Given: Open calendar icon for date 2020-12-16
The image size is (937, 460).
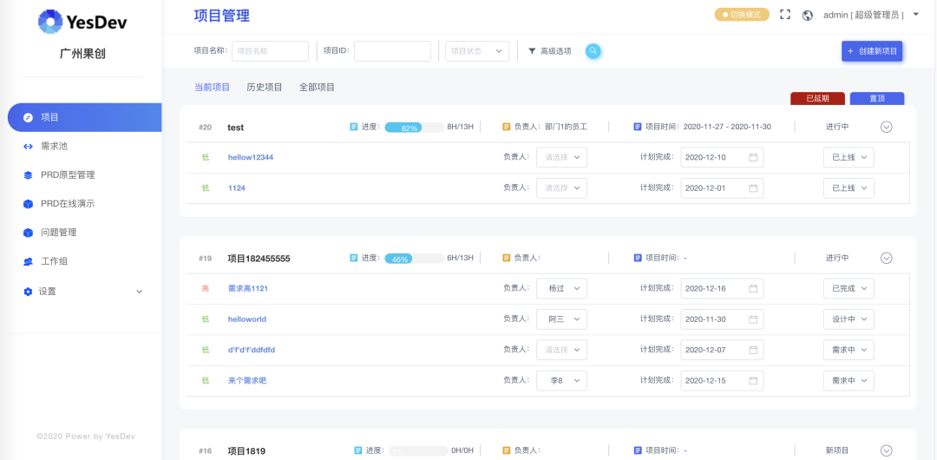Looking at the screenshot, I should click(754, 288).
